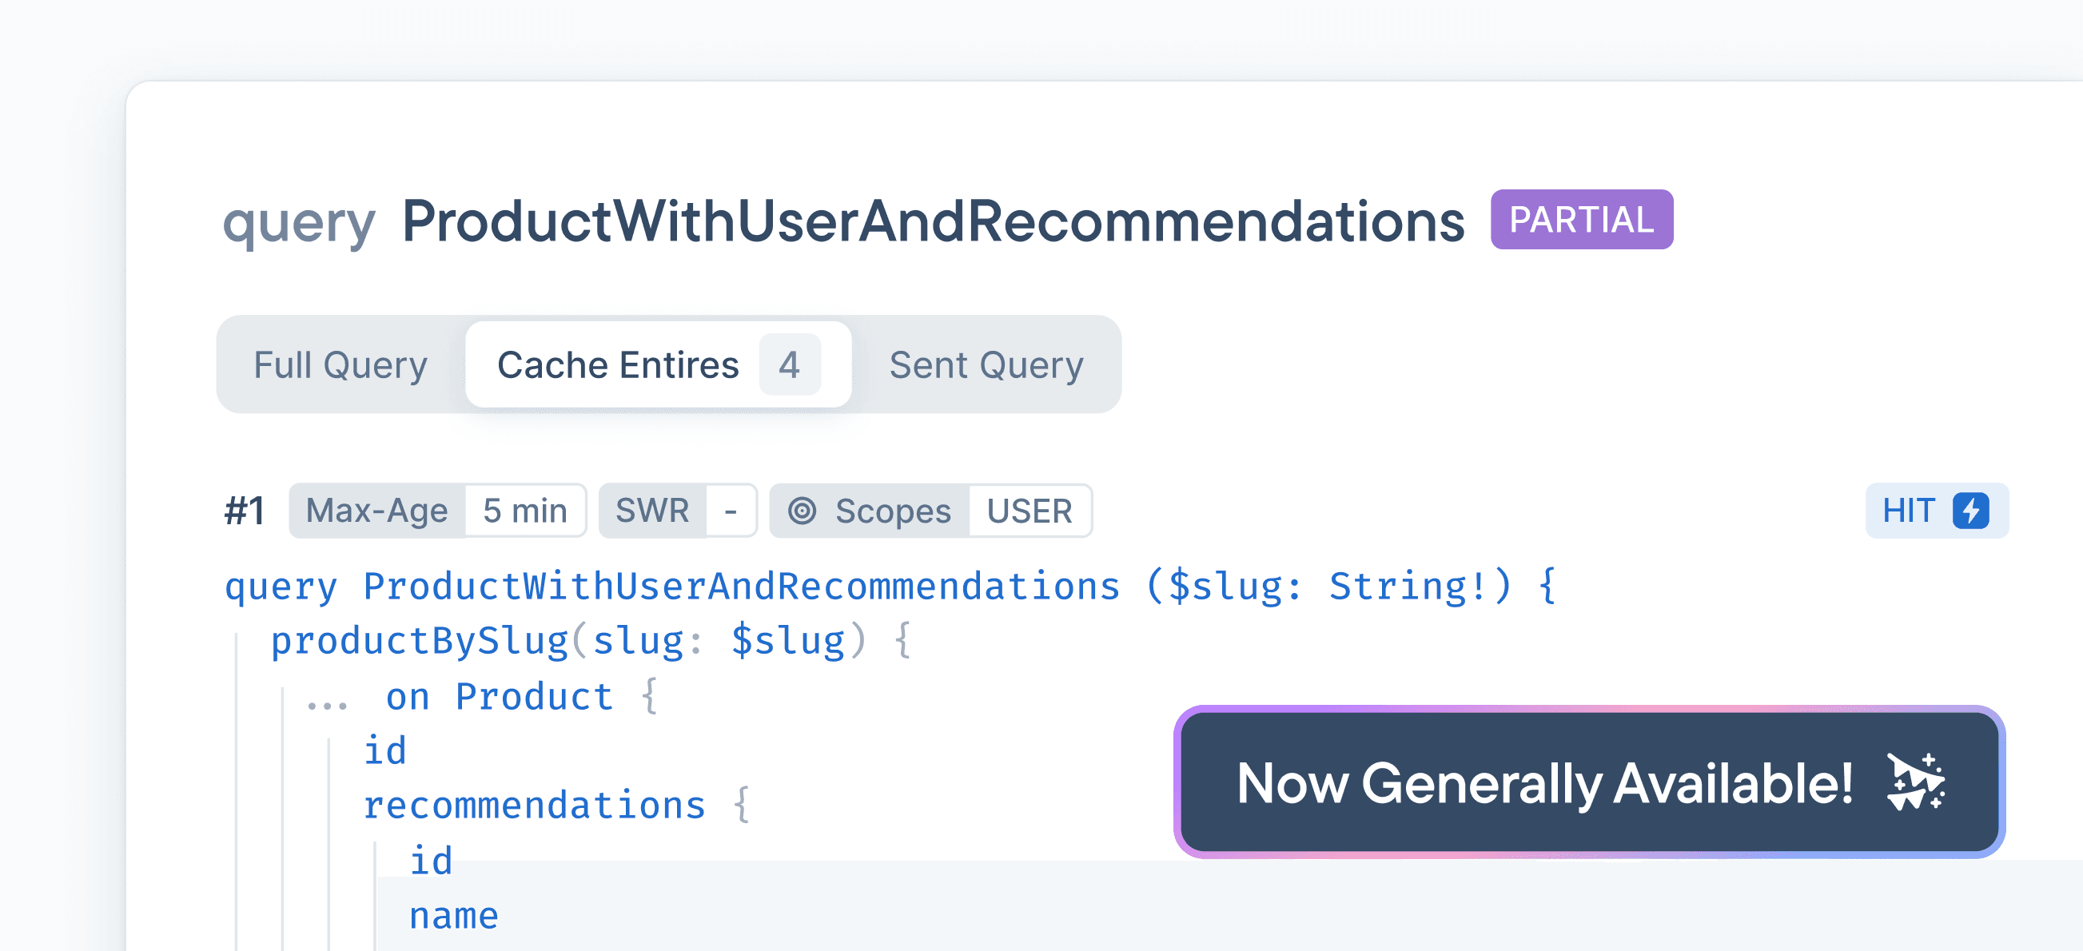
Task: Click the lightning bolt HIT icon
Action: click(x=1970, y=511)
